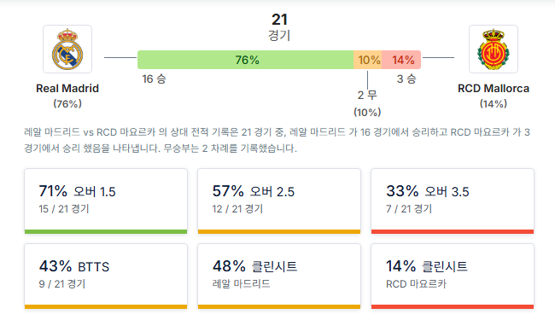Select the green 76% win bar segment
The width and height of the screenshot is (555, 320).
coord(245,60)
